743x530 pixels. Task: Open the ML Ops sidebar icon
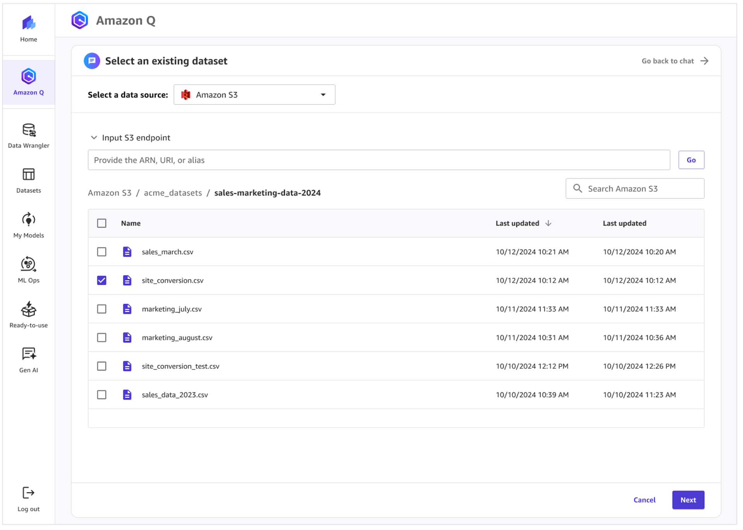[29, 264]
